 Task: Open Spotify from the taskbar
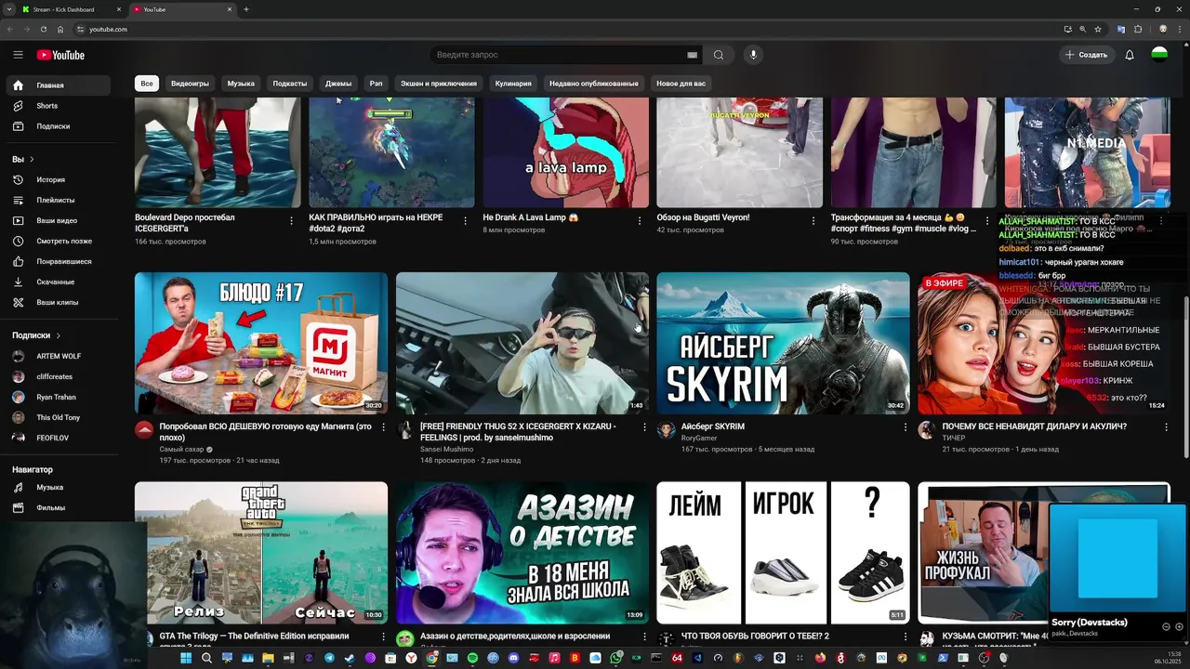(472, 658)
